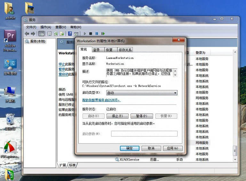
Task: Click the Pause Service toolbar icon
Action: click(97, 34)
